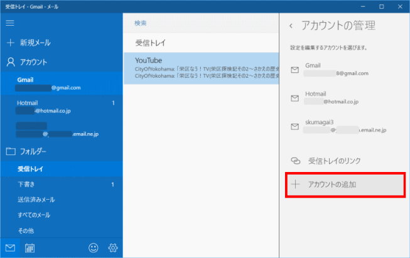Click the 受信トレイのリンク link icon
This screenshot has width=410, height=258.
(296, 161)
